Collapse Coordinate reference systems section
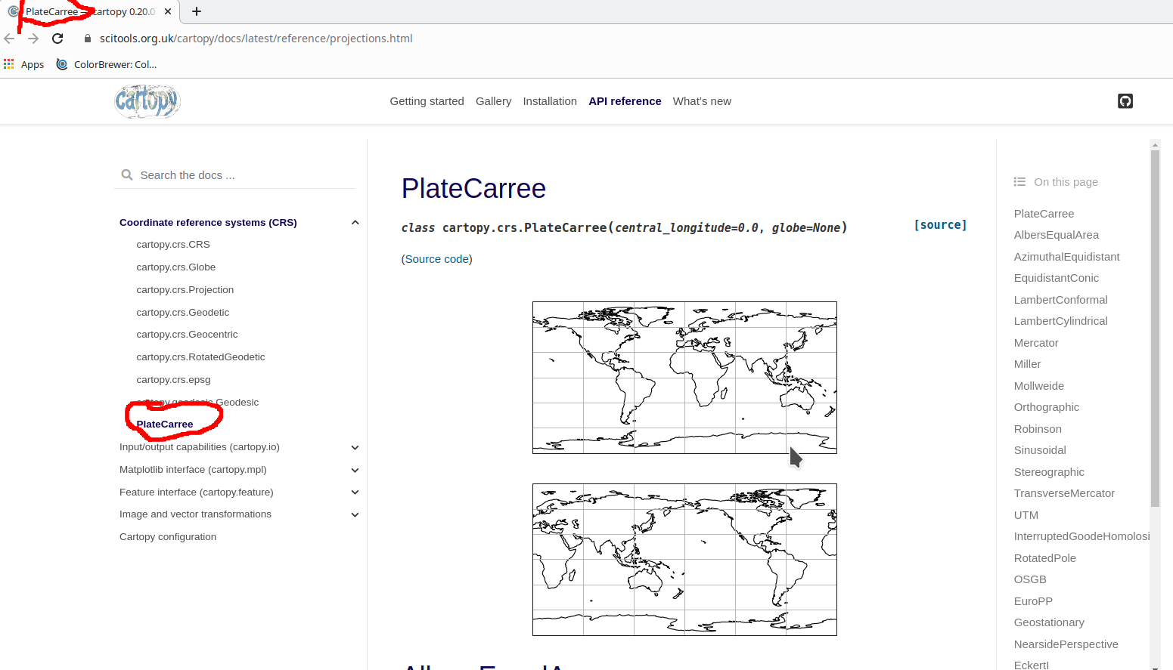This screenshot has width=1173, height=670. (x=355, y=223)
